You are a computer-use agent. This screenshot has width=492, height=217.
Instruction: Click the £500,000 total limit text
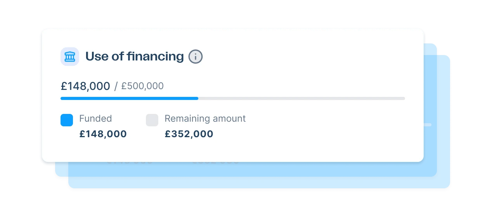[x=142, y=86]
